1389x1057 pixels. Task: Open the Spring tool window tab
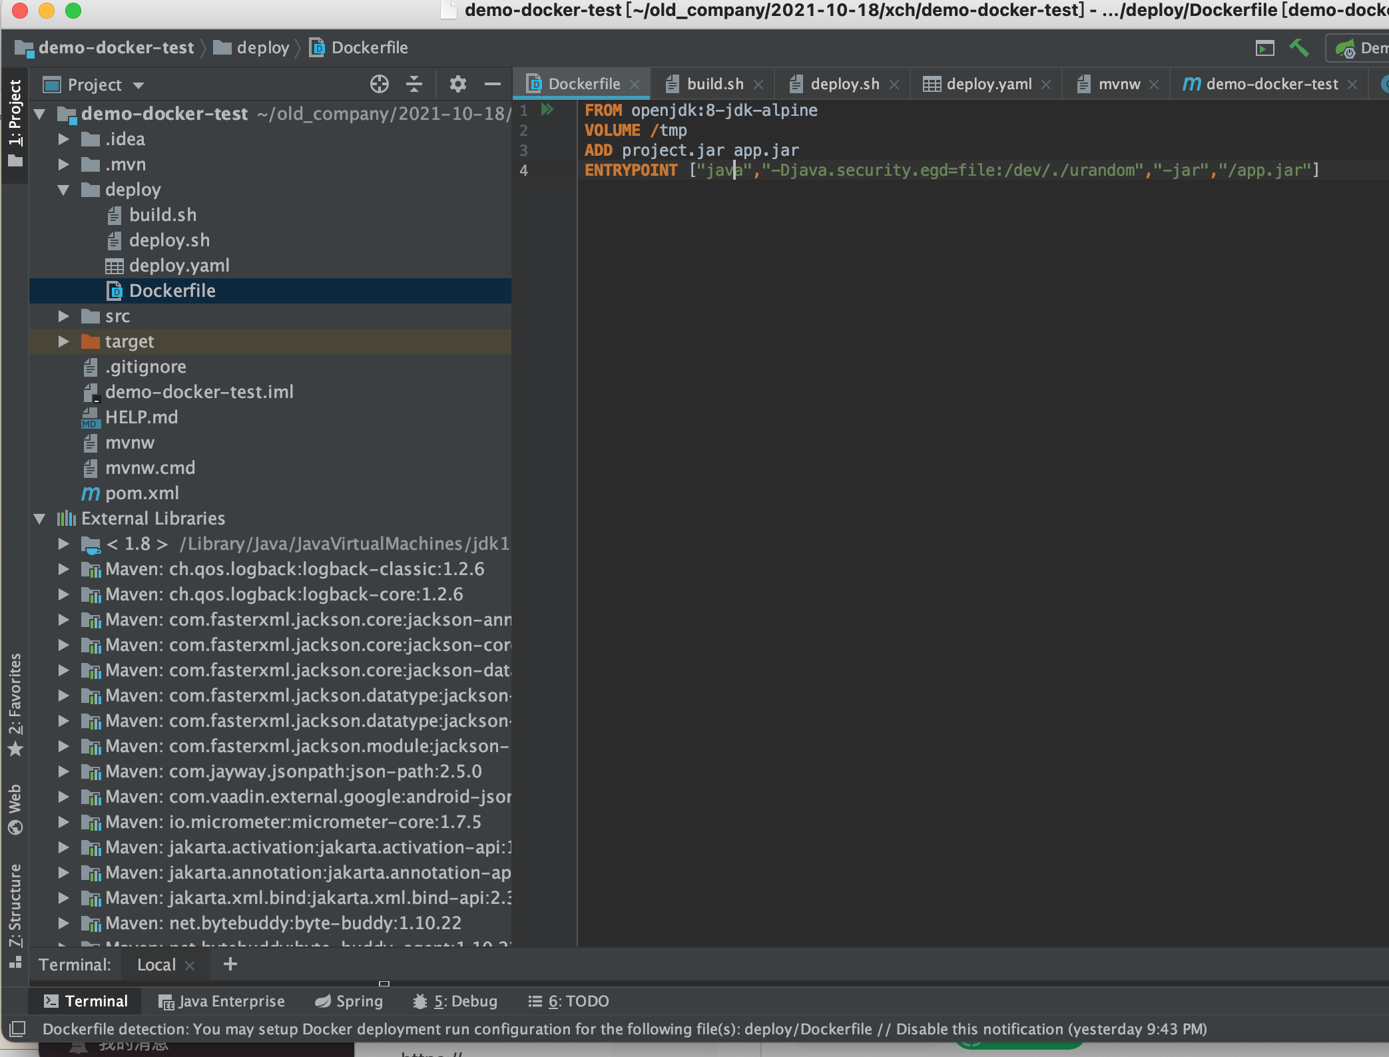pyautogui.click(x=349, y=1001)
